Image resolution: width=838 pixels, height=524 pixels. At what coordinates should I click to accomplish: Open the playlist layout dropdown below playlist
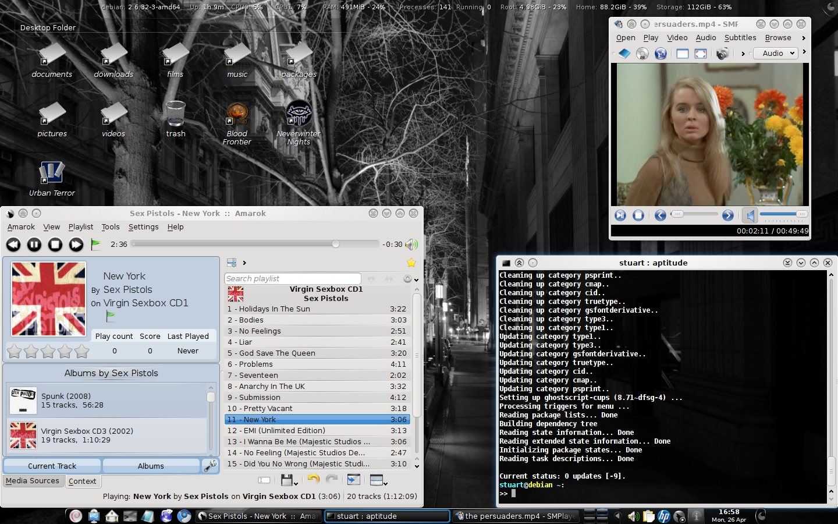(x=379, y=480)
